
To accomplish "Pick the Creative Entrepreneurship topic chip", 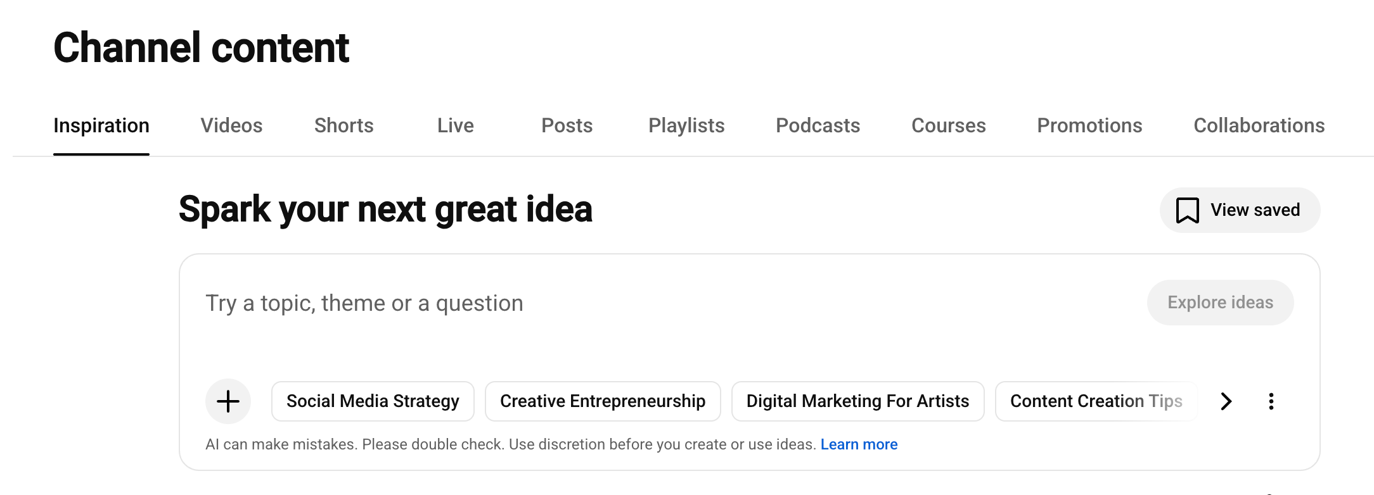I will tap(603, 401).
